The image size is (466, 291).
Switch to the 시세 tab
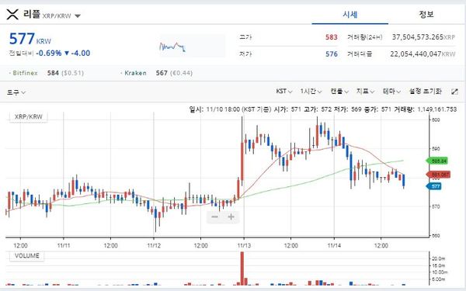coord(350,14)
